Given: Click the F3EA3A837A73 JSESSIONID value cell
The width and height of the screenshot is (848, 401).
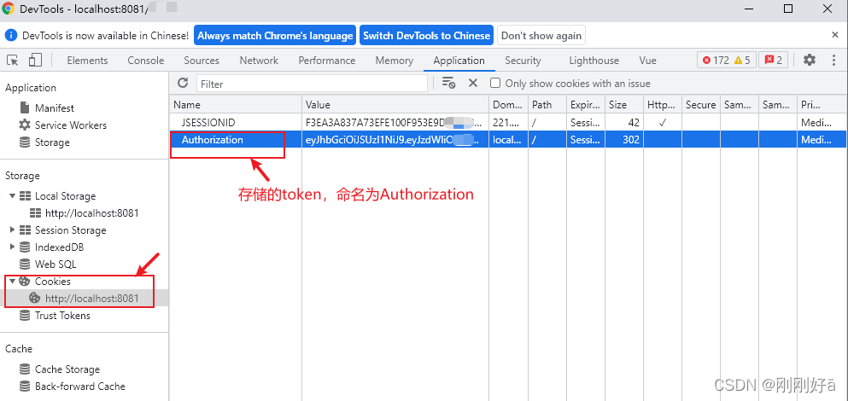Looking at the screenshot, I should (395, 123).
